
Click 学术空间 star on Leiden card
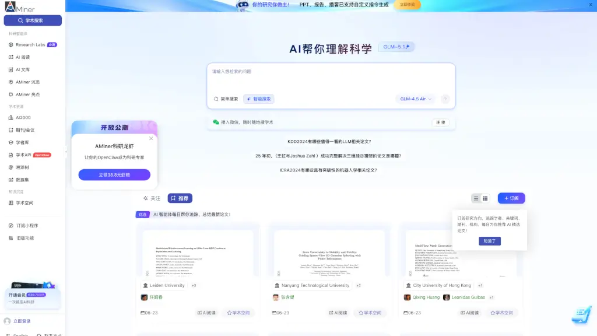pyautogui.click(x=238, y=313)
